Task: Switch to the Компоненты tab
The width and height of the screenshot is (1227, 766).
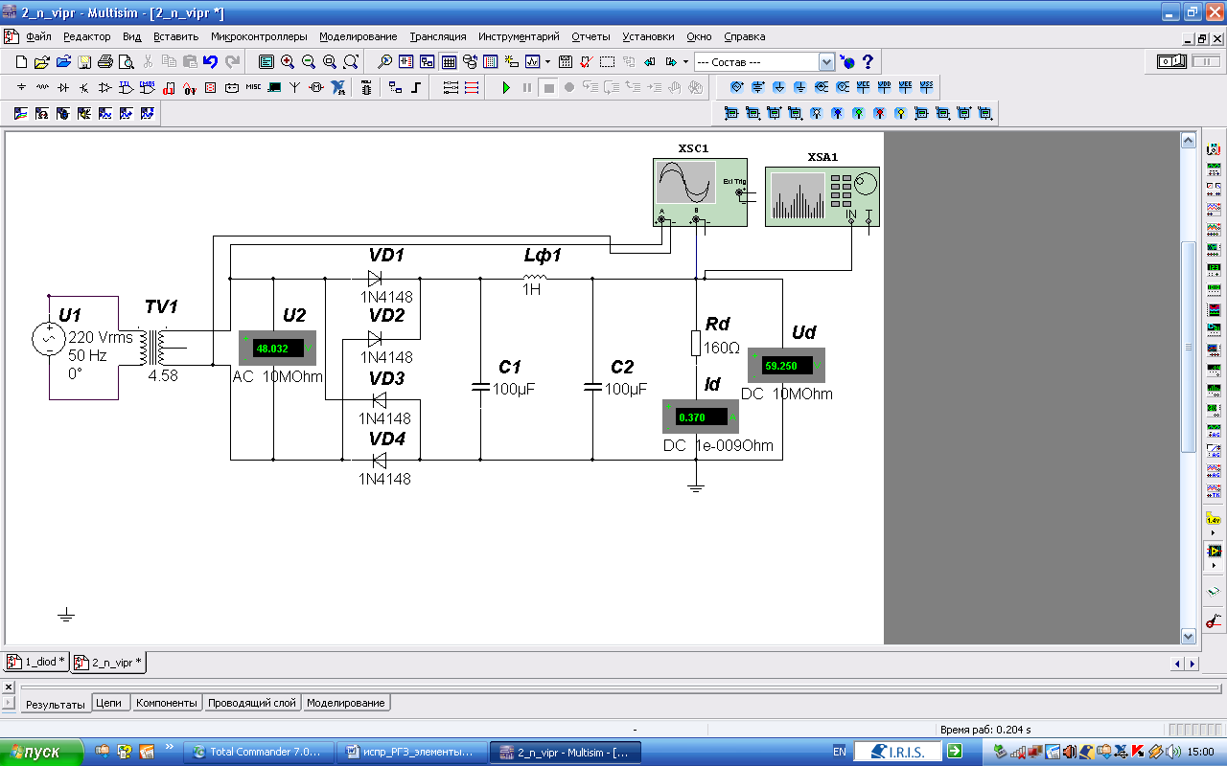Action: click(x=167, y=703)
